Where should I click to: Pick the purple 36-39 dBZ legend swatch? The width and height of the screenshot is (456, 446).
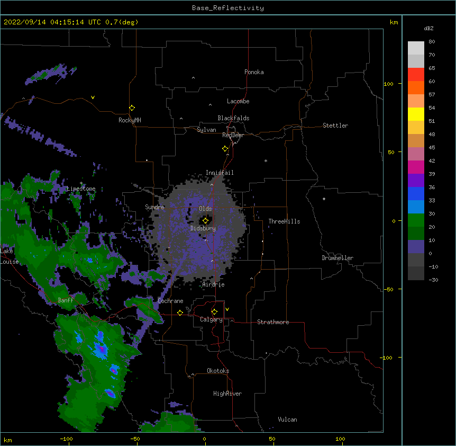(416, 181)
